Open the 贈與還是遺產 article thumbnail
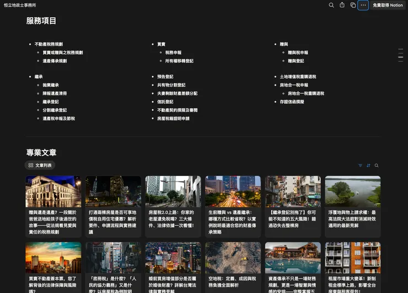Image resolution: width=408 pixels, height=293 pixels. point(53,191)
